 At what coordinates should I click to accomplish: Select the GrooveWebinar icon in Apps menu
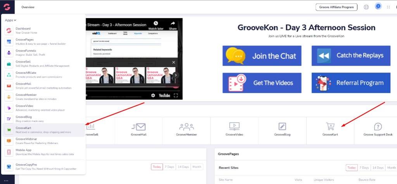(9, 141)
